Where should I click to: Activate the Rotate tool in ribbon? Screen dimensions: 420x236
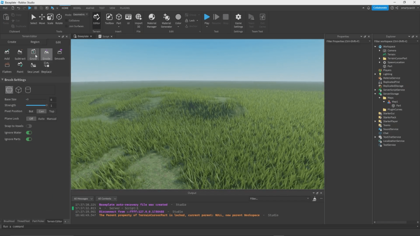(59, 19)
